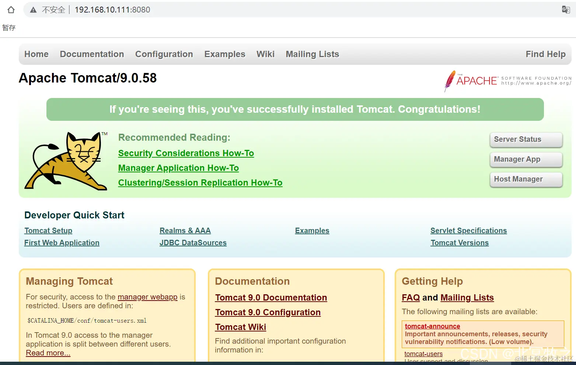The image size is (576, 365).
Task: Click Read more... under Managing Tomcat
Action: pos(48,353)
